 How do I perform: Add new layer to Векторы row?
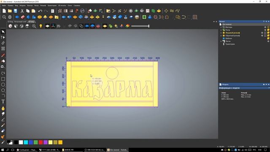click(x=265, y=27)
